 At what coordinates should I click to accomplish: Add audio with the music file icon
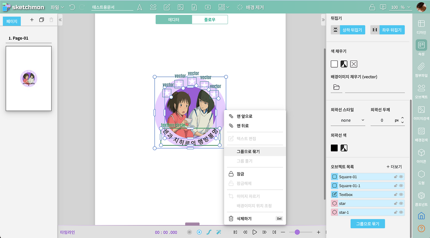point(194,7)
